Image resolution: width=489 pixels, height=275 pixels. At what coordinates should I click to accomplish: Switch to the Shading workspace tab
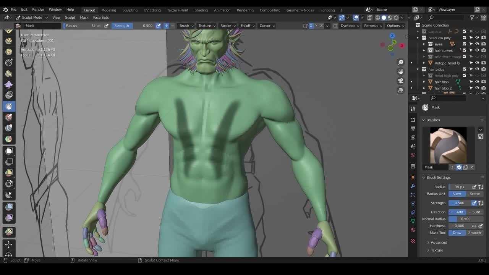(201, 10)
